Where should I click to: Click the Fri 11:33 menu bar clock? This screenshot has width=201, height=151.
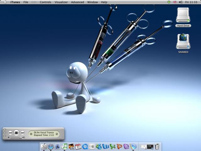tap(191, 2)
